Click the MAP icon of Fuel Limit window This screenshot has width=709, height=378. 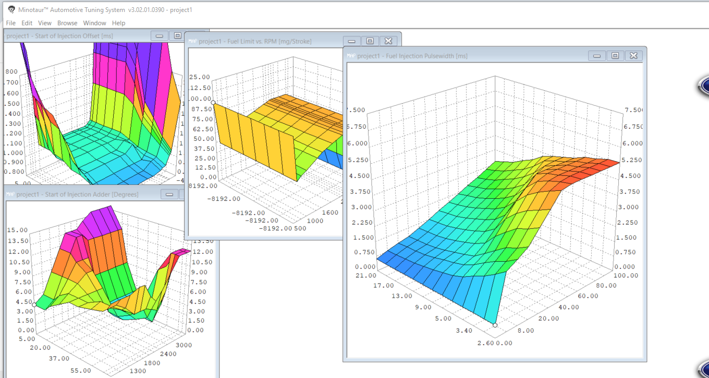[x=192, y=41]
